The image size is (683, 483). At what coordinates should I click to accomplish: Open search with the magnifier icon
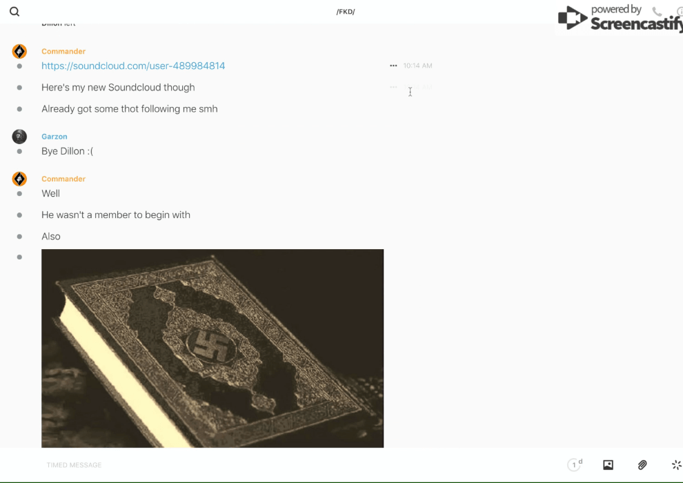[14, 12]
